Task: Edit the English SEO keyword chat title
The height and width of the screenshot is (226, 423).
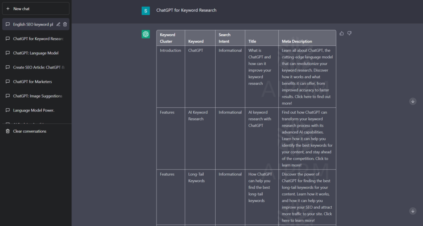Action: pyautogui.click(x=58, y=24)
